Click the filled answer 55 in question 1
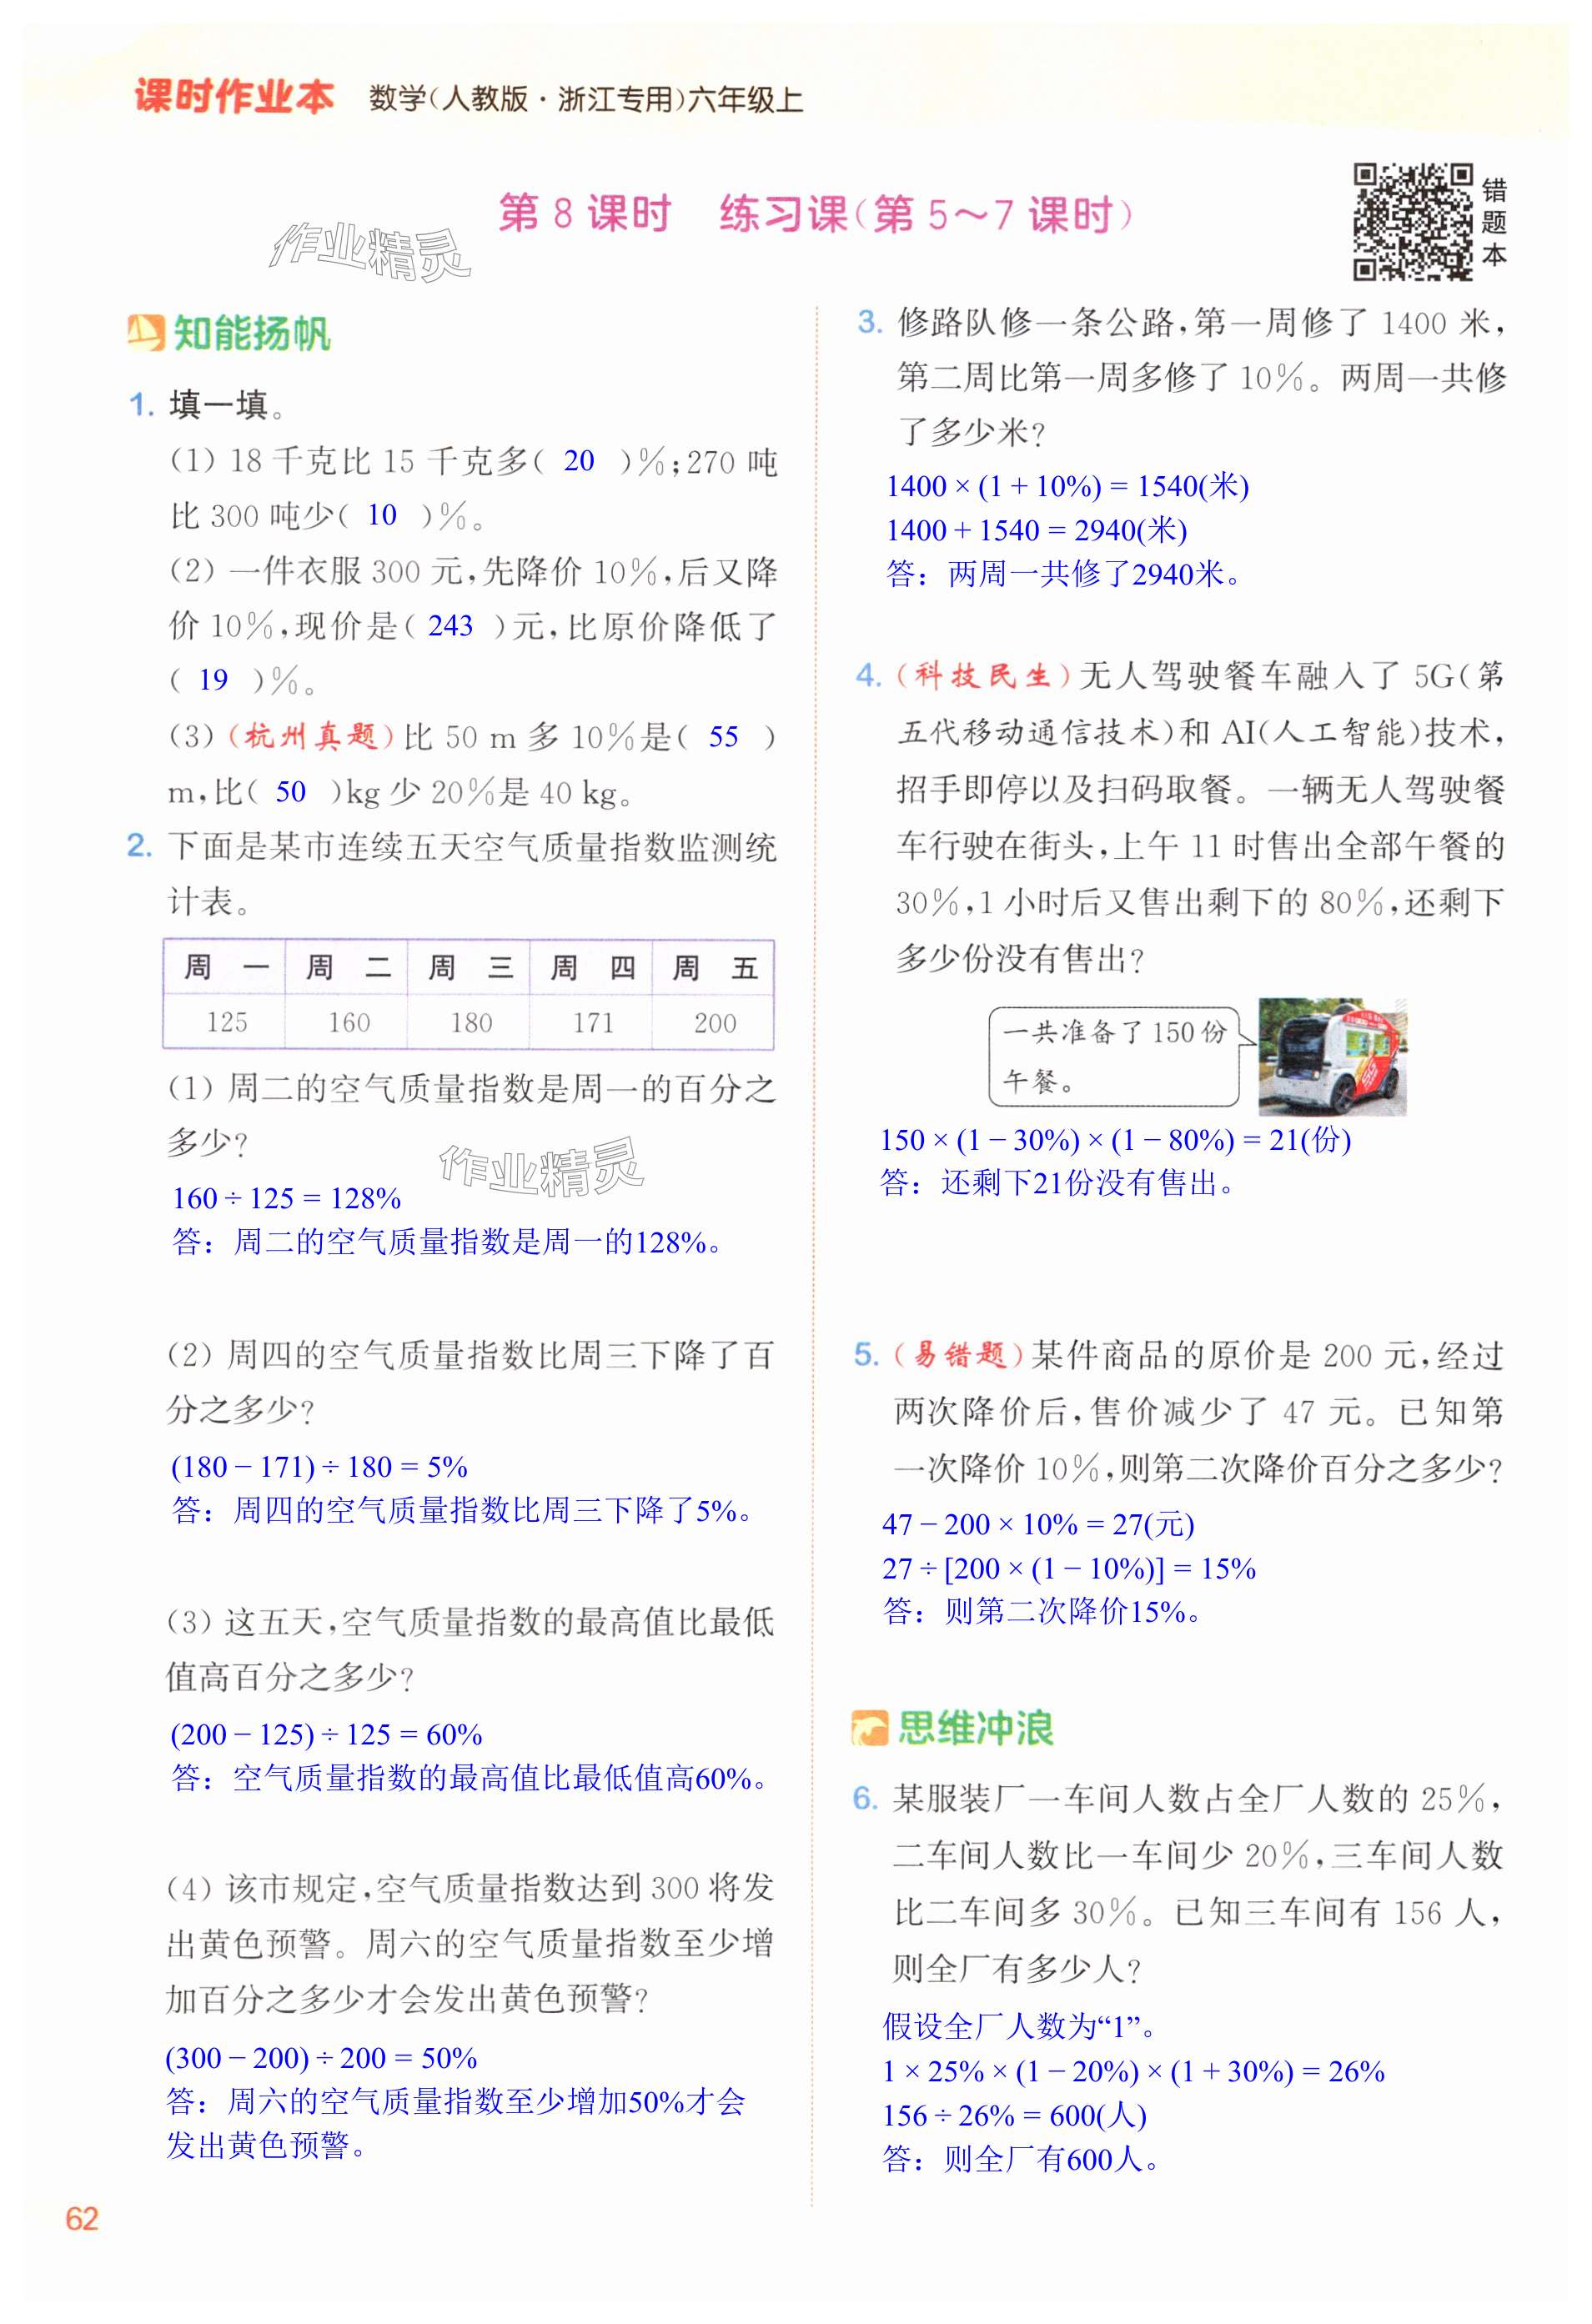The height and width of the screenshot is (2324, 1592). point(723,737)
